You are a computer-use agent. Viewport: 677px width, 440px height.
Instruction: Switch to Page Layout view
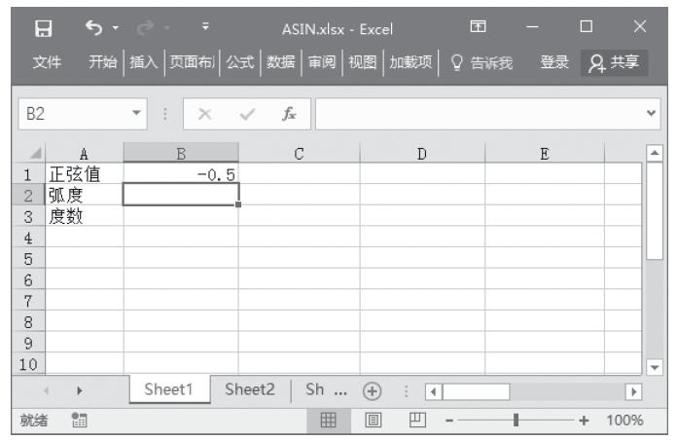click(x=371, y=421)
